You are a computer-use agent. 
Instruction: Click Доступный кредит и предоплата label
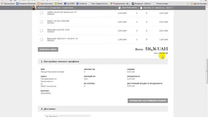(145, 84)
